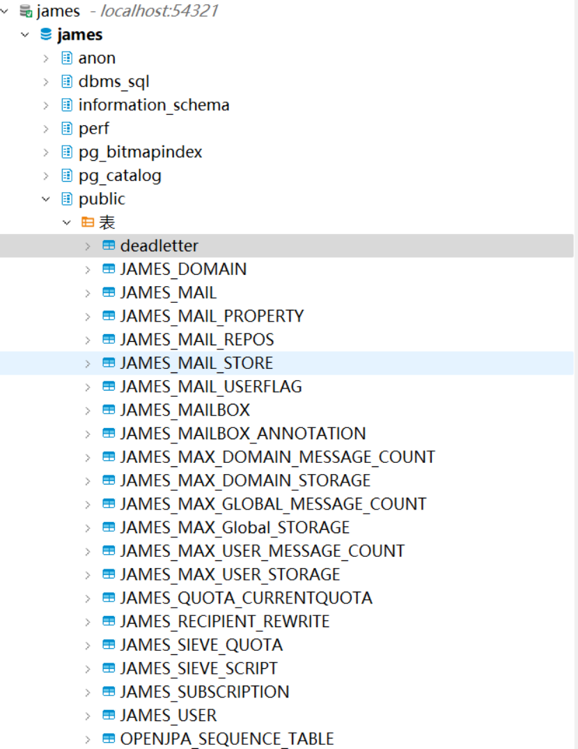Click the james database icon
This screenshot has width=578, height=749.
pos(46,35)
